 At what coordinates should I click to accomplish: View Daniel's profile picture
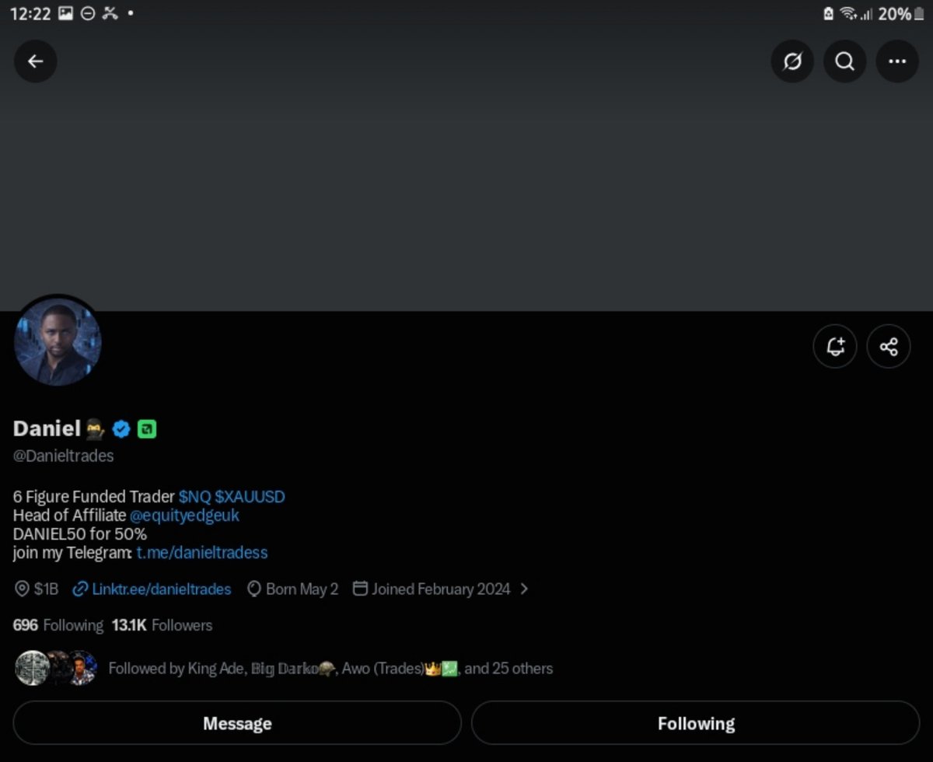[58, 342]
